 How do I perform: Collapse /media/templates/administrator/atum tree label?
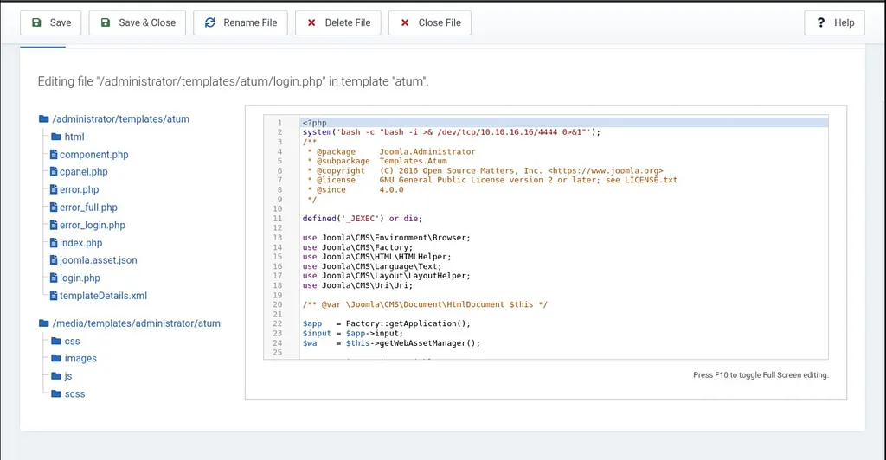point(136,323)
